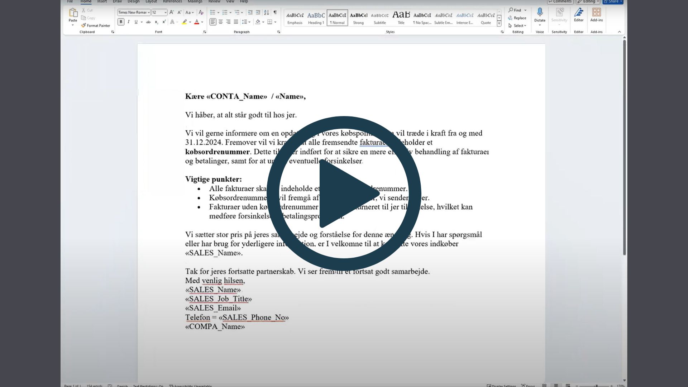Toggle Strikethrough formatting

tap(148, 22)
